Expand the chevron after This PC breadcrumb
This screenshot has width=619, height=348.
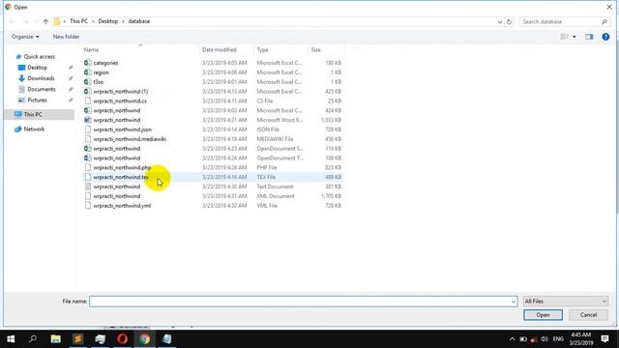click(94, 21)
